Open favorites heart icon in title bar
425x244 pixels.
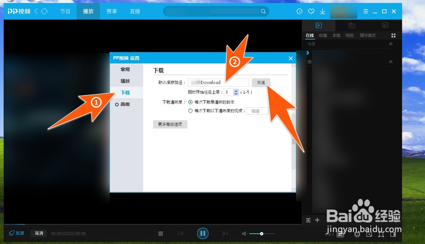[311, 11]
